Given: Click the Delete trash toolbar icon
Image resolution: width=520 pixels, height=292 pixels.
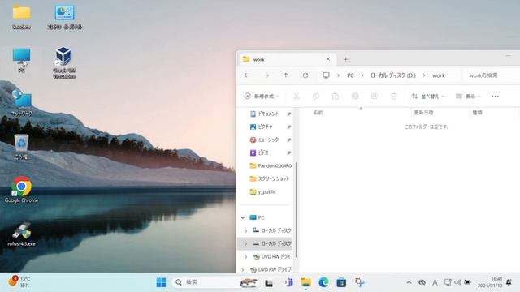Looking at the screenshot, I should tap(393, 97).
